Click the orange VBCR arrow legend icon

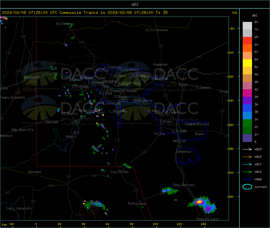click(x=247, y=157)
